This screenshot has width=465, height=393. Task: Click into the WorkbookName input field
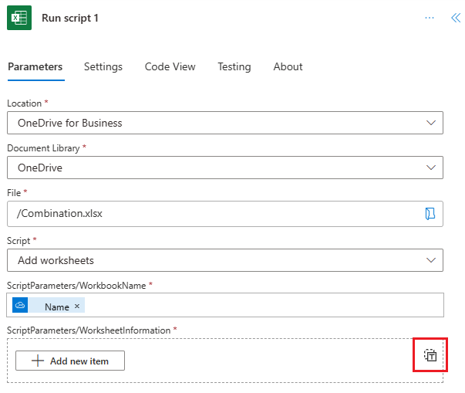[225, 305]
